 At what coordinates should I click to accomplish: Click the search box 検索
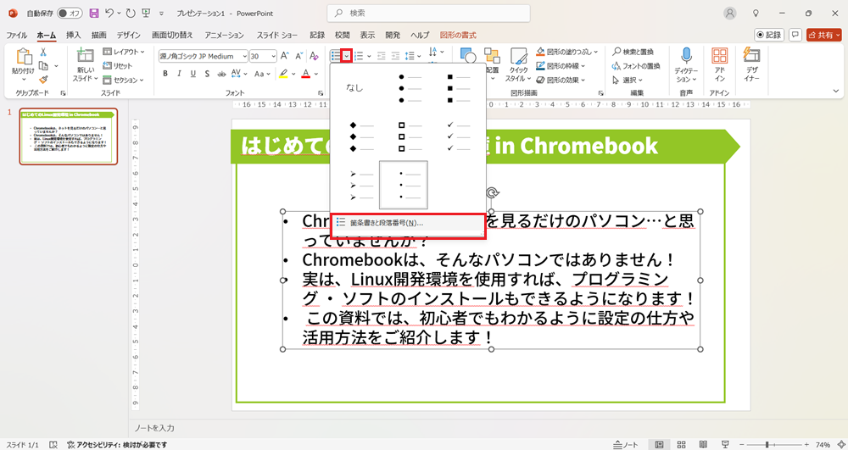428,13
